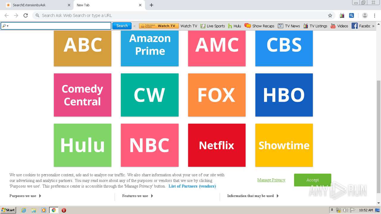Launch Internet Explorer from taskbar
This screenshot has width=381, height=214.
pos(24,210)
